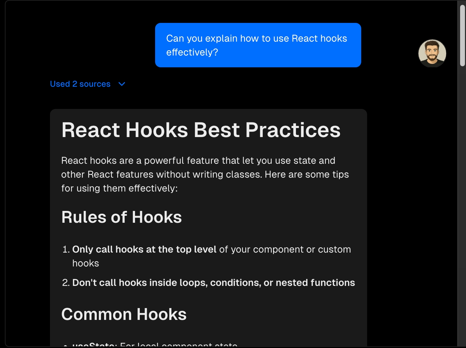
Task: Select the "Rules of Hooks" heading
Action: 121,217
